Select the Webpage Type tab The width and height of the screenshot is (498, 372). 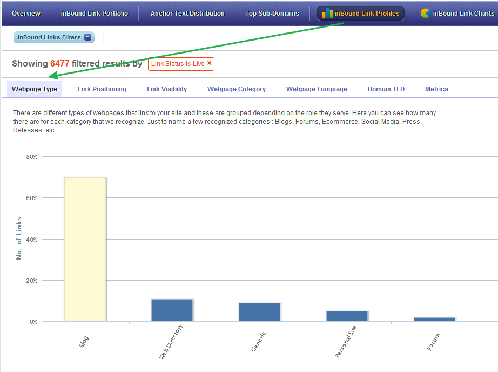tap(35, 89)
